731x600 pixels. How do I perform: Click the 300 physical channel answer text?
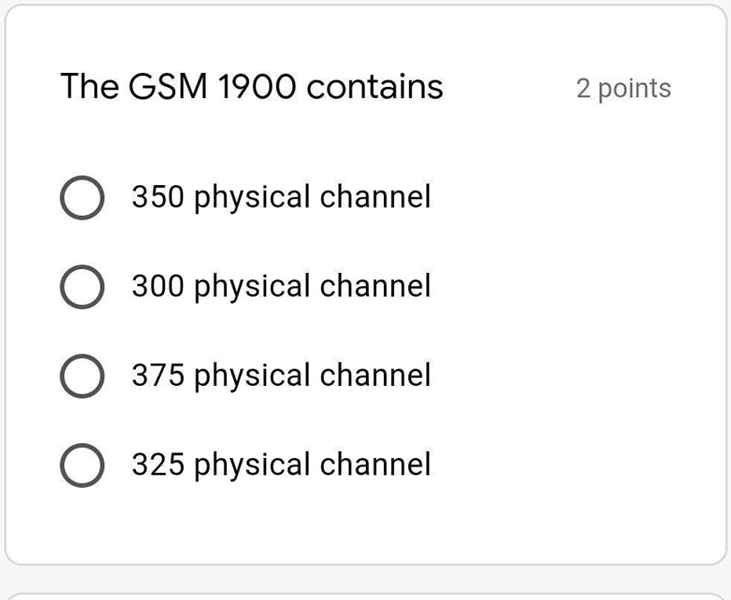click(x=280, y=285)
